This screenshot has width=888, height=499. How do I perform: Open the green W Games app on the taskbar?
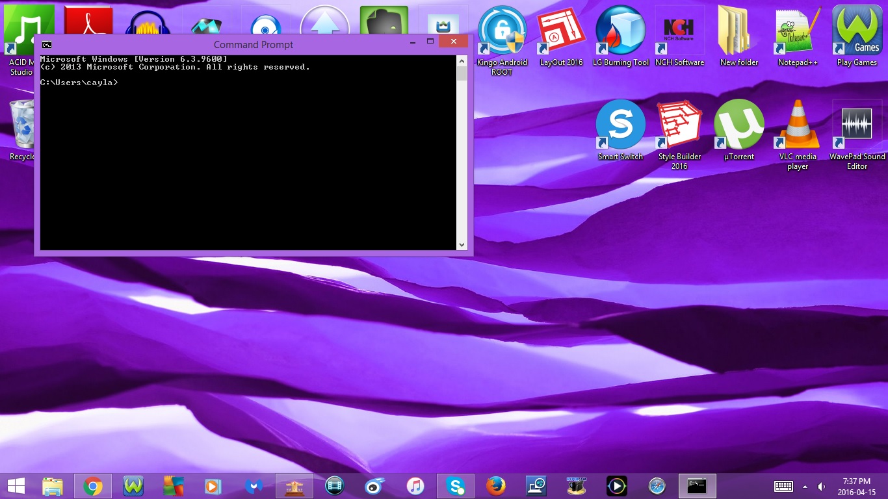pos(133,486)
